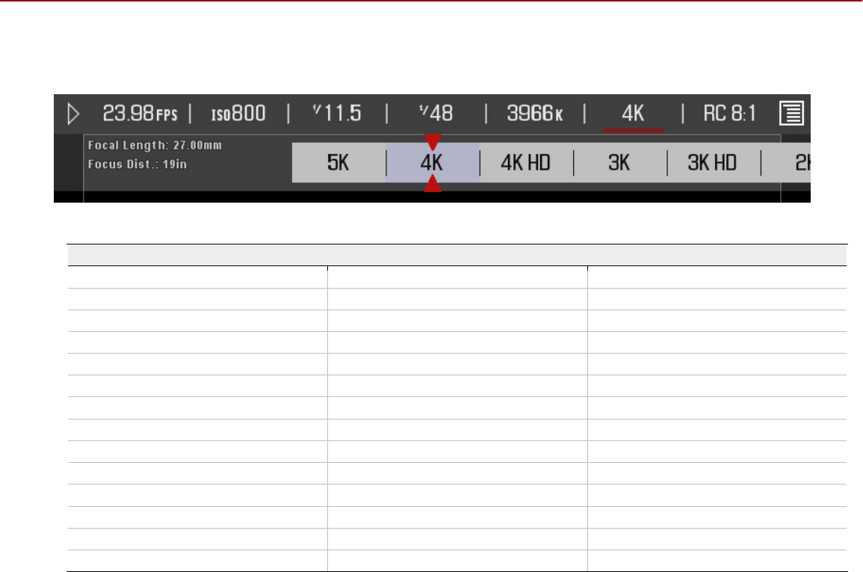The width and height of the screenshot is (863, 572).
Task: Click the playback triangle icon
Action: pos(73,114)
